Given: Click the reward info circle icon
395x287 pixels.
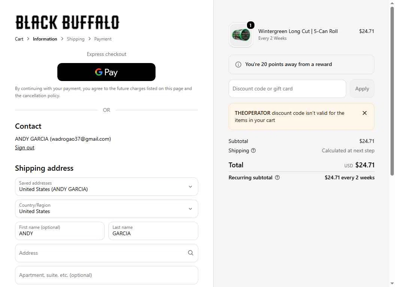Looking at the screenshot, I should [x=238, y=65].
